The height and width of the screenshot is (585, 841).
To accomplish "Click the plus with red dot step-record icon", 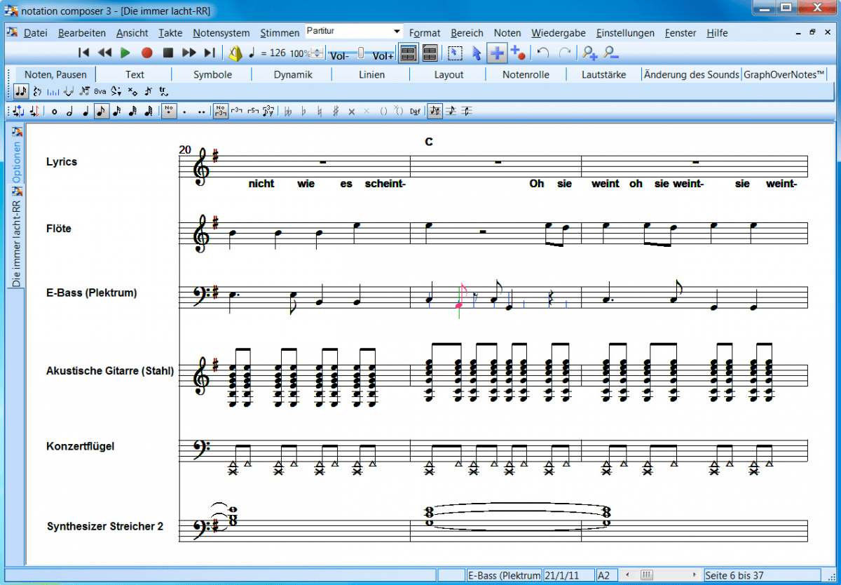I will 518,53.
